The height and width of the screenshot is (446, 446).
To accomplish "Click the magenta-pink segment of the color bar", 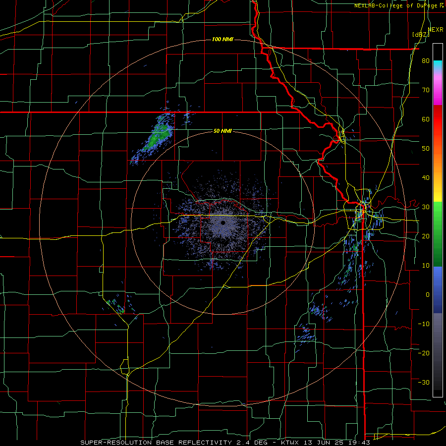I will [x=438, y=88].
